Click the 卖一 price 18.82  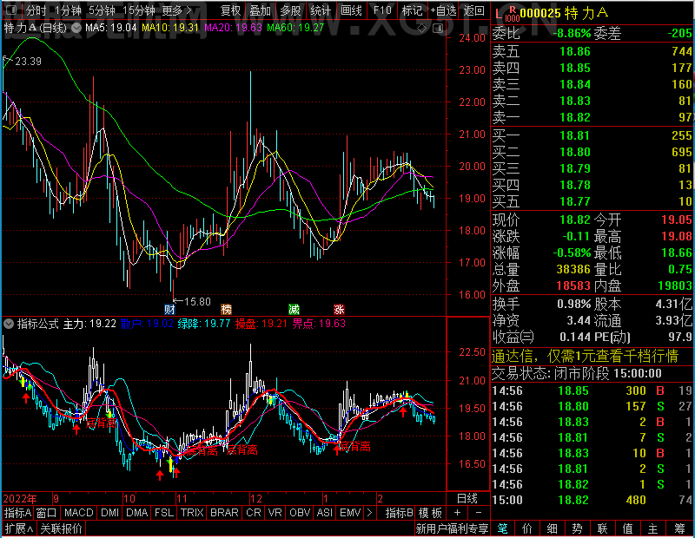pyautogui.click(x=575, y=117)
